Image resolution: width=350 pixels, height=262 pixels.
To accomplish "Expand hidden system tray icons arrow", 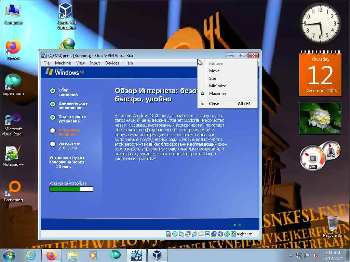I will (291, 256).
